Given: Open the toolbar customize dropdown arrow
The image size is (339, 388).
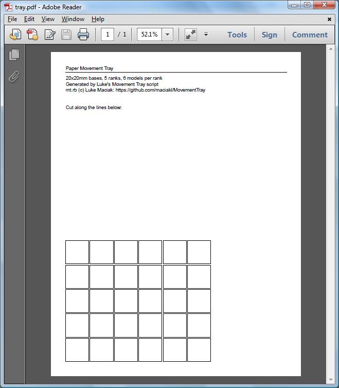Looking at the screenshot, I should [x=206, y=35].
